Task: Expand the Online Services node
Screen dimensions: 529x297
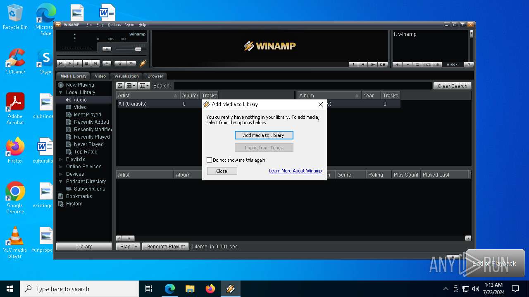Action: click(x=61, y=167)
